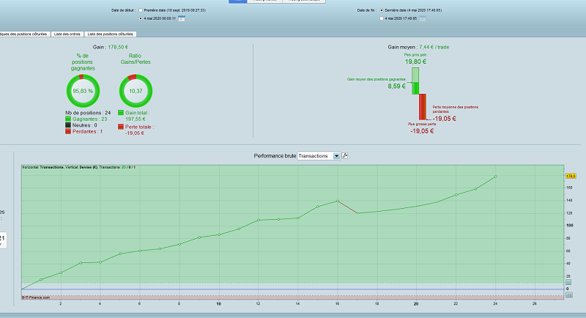Click the Gain : 178,50 € text
Image resolution: width=586 pixels, height=318 pixels.
coord(111,47)
